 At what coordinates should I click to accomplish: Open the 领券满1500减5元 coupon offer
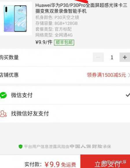(x=106, y=75)
